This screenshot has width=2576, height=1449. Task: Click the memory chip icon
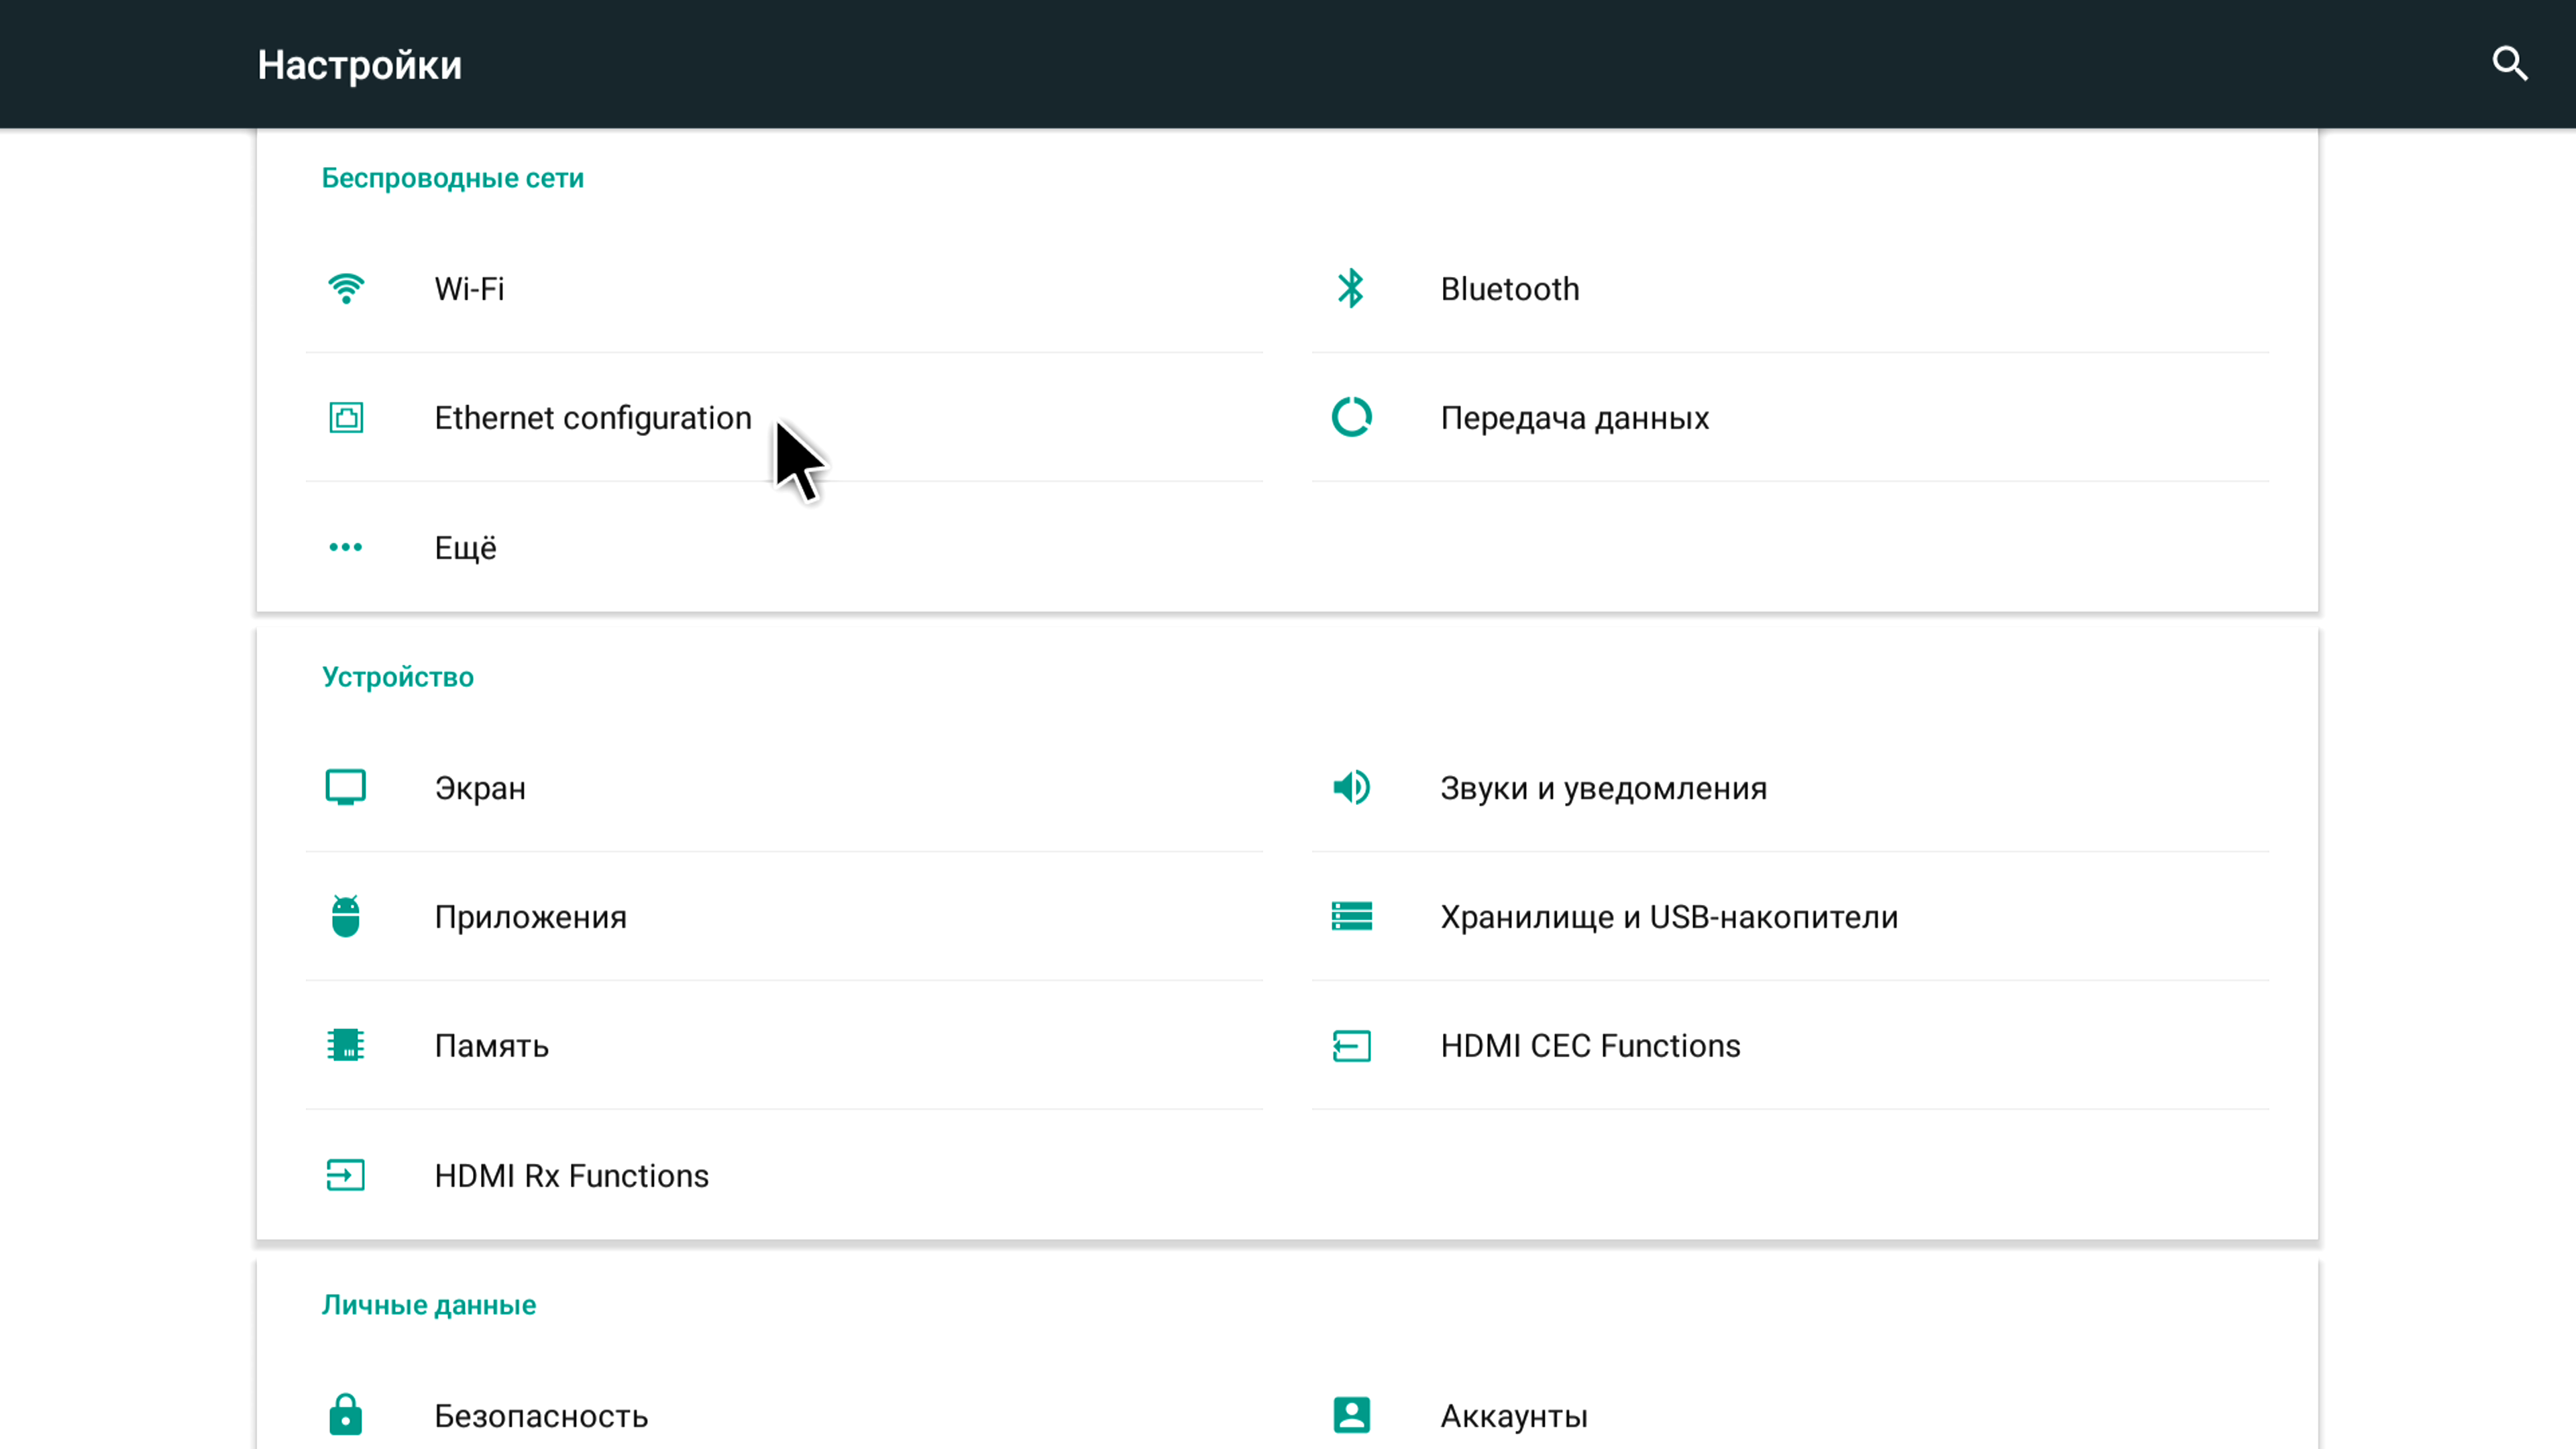click(346, 1045)
